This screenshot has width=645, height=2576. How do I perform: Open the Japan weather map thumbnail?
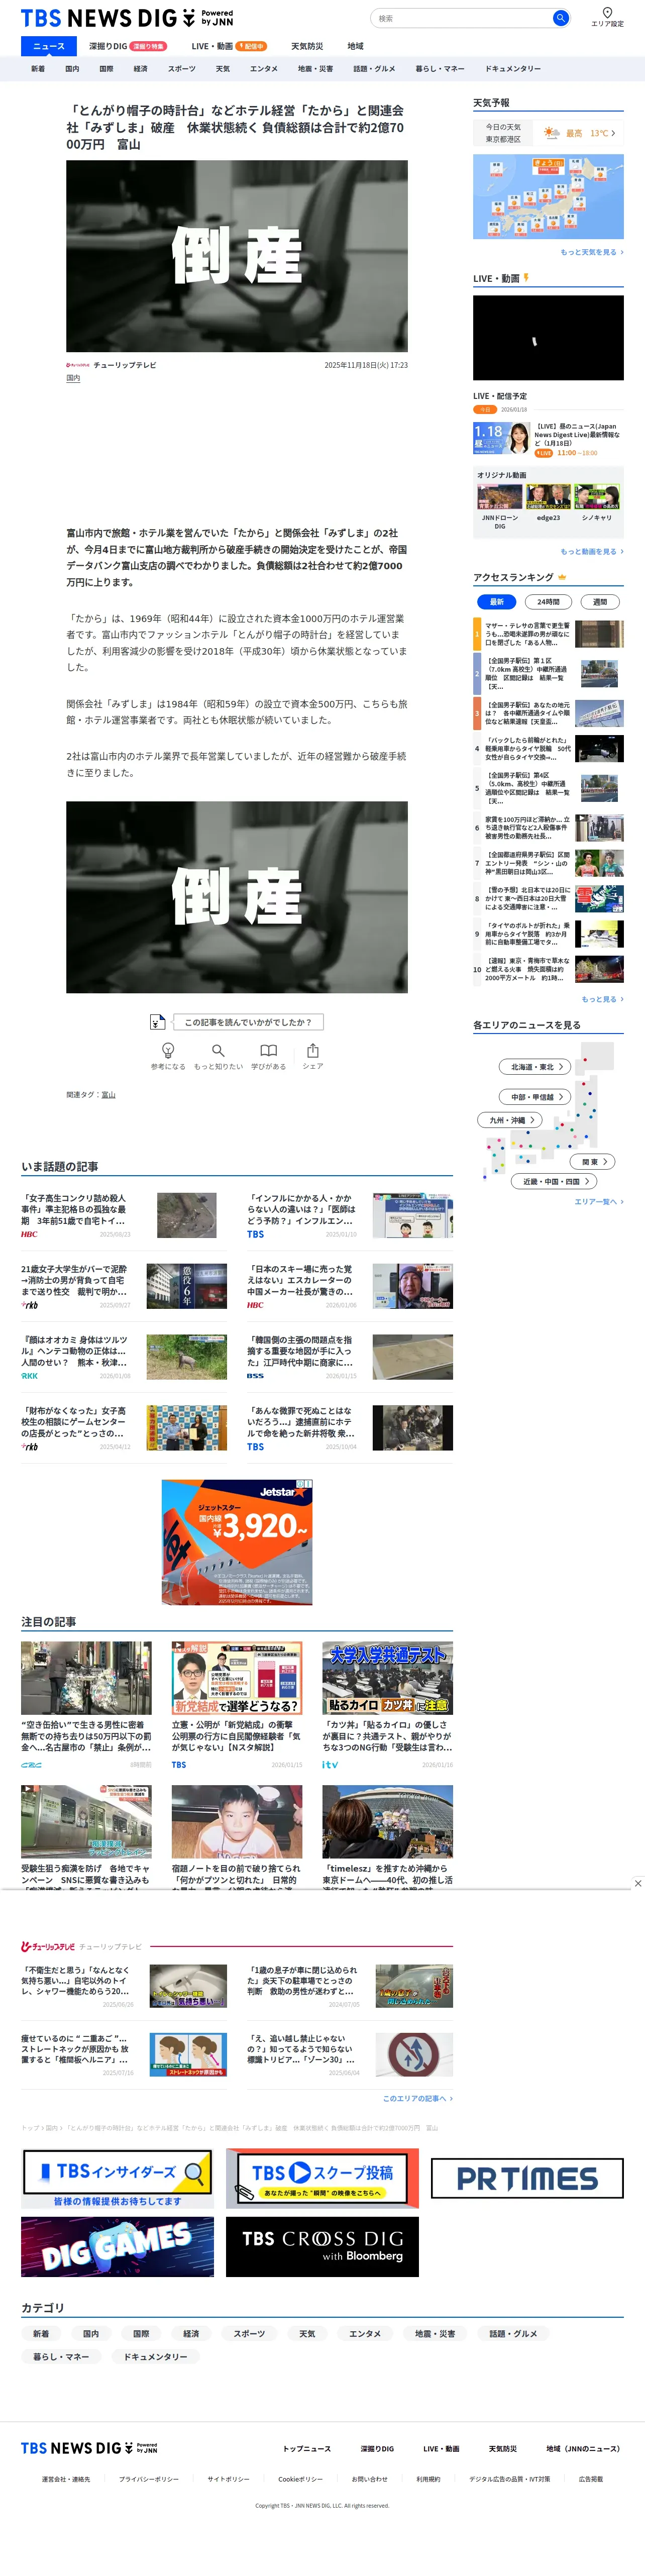point(548,197)
